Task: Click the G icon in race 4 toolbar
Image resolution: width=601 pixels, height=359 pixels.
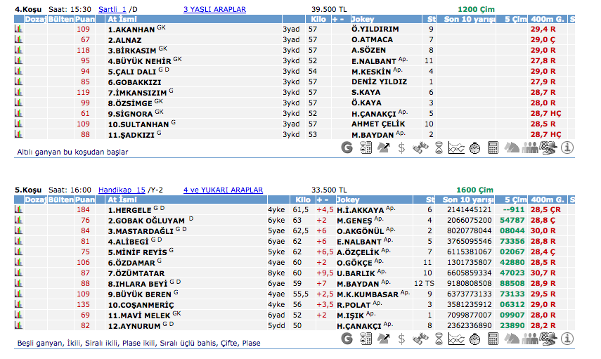Action: [347, 148]
